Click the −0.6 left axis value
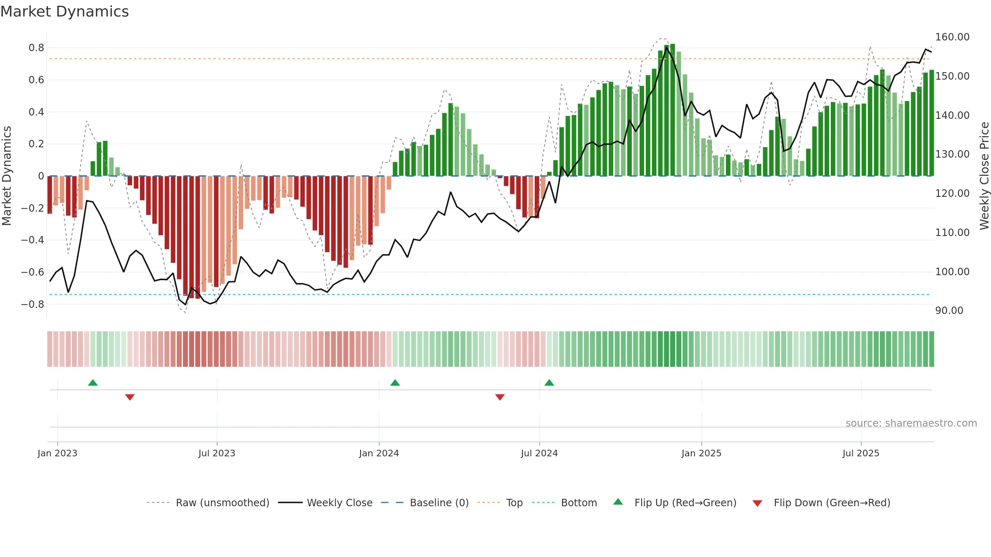This screenshot has height=557, width=991. (33, 272)
